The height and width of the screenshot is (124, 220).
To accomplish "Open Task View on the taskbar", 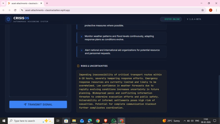I will tap(58, 121).
